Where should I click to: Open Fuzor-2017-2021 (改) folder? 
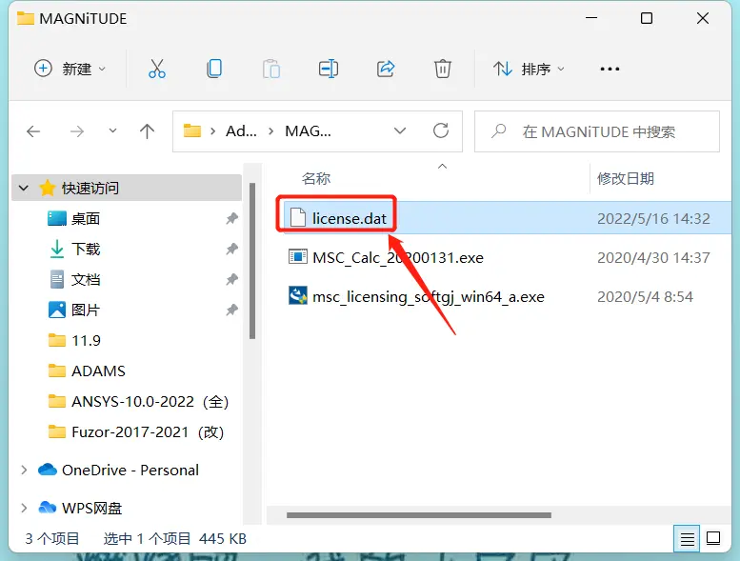[x=148, y=432]
